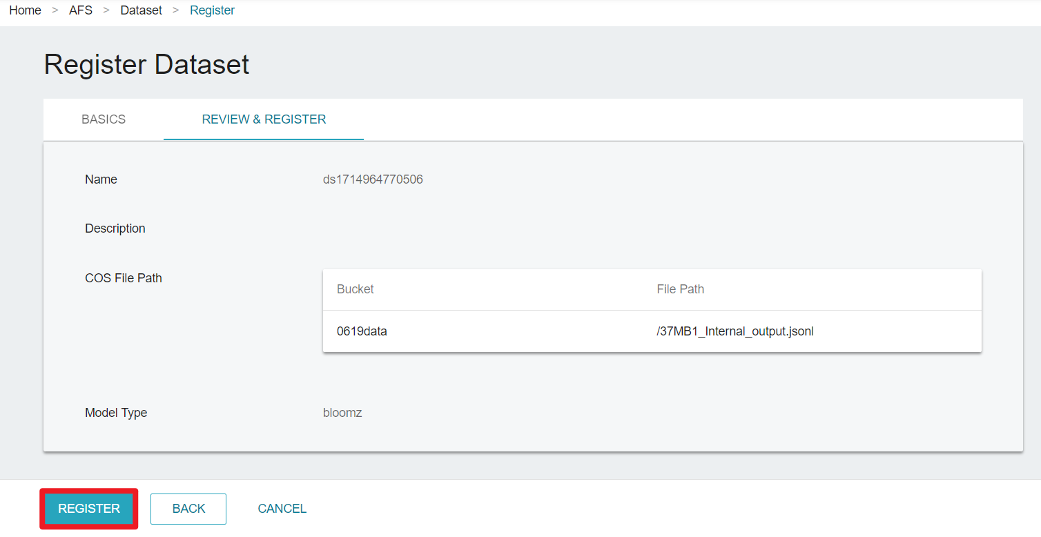Screen dimensions: 1041x537
Task: Click the Register Dataset heading
Action: coord(146,64)
